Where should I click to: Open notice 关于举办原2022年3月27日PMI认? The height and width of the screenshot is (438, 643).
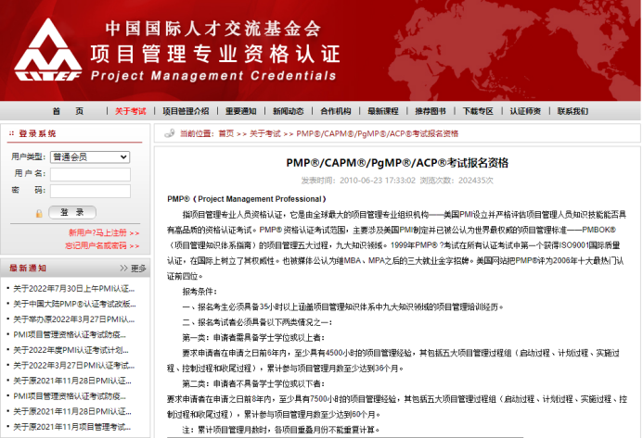(x=74, y=319)
